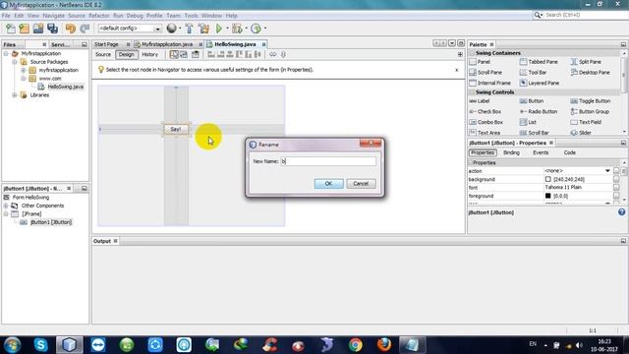Click the properties help question icon
The width and height of the screenshot is (629, 354).
pos(621,212)
